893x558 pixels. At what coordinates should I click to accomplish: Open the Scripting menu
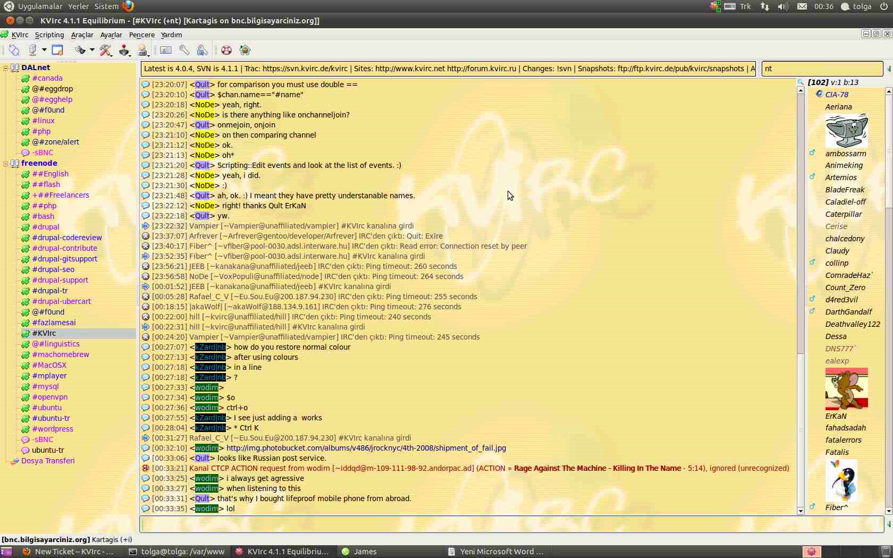pos(49,35)
